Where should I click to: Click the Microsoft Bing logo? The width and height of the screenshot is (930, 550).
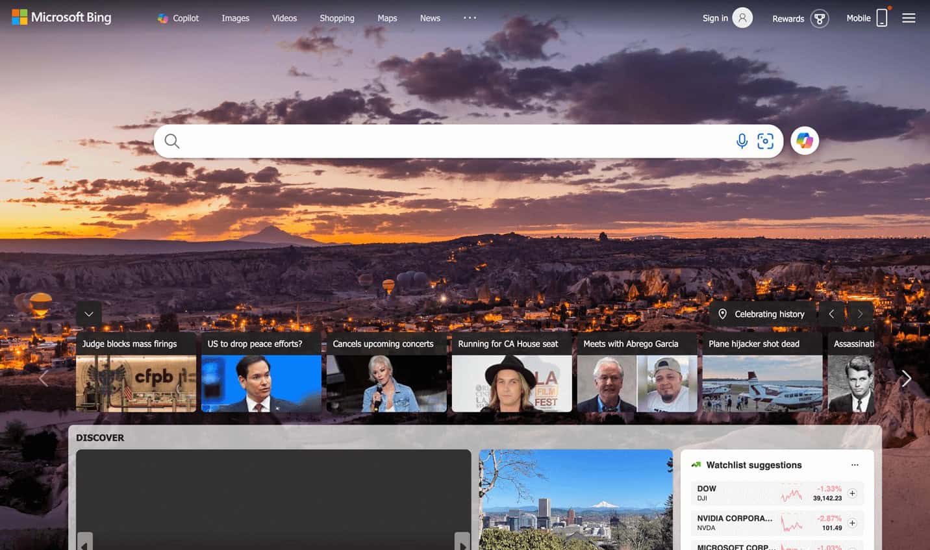[x=62, y=18]
